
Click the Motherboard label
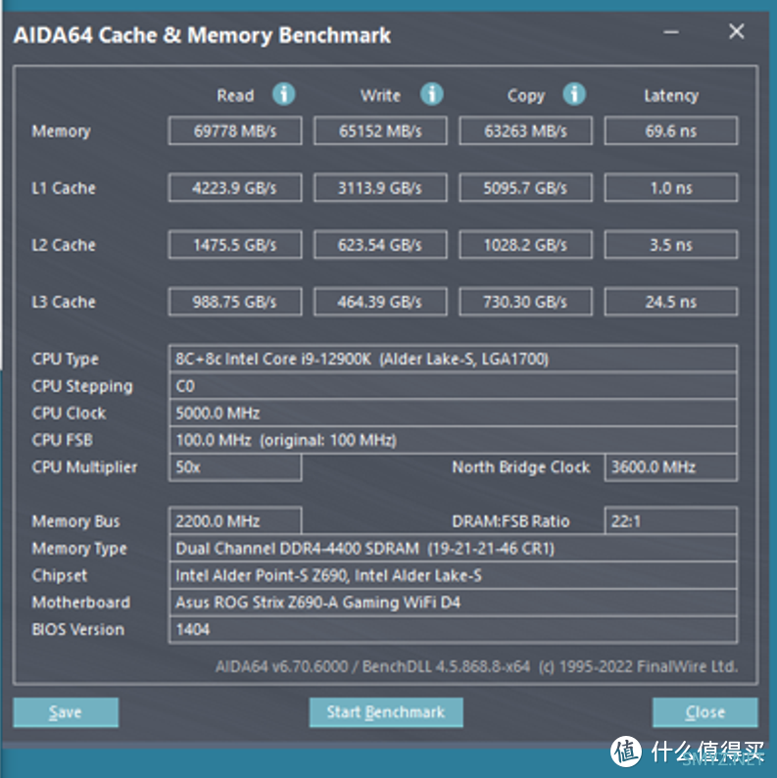click(x=81, y=603)
